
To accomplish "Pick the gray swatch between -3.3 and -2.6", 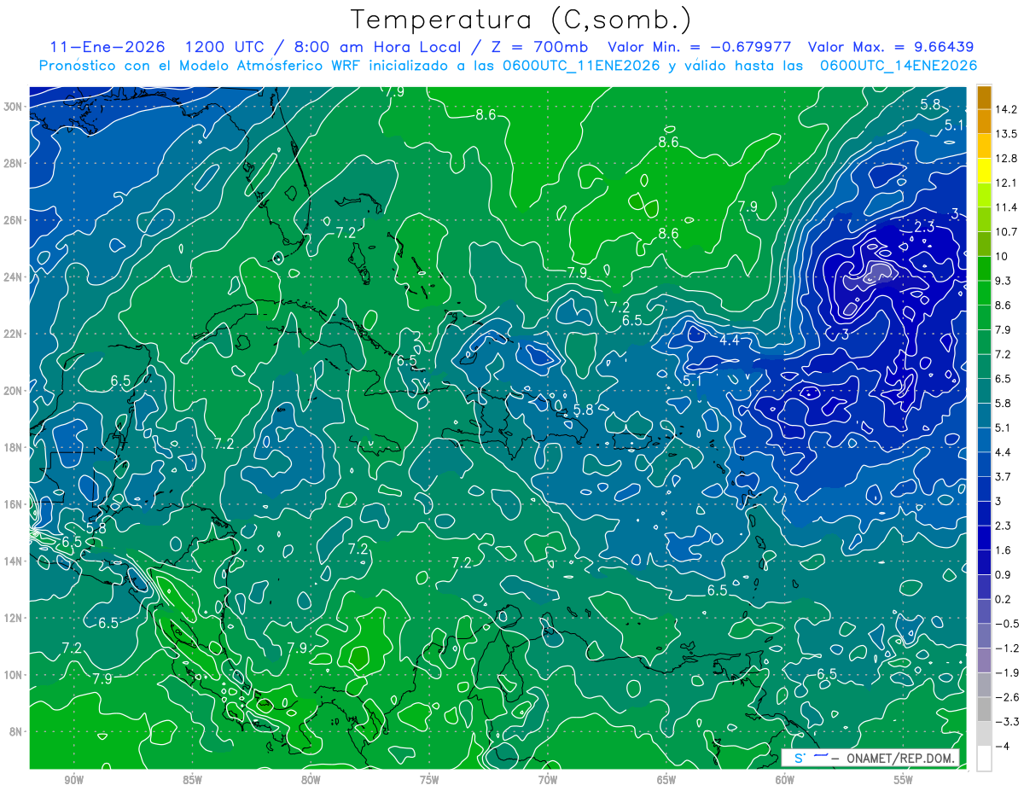I will coord(984,709).
